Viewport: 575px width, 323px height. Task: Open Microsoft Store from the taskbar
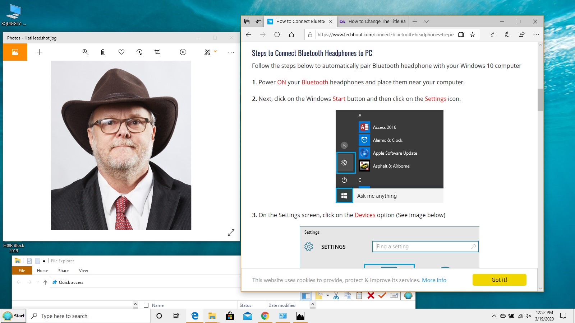point(230,316)
